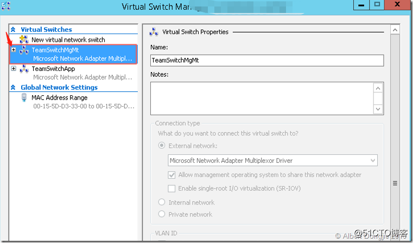Click the TeamSwitchMgMt switch icon
The width and height of the screenshot is (413, 243).
click(24, 50)
